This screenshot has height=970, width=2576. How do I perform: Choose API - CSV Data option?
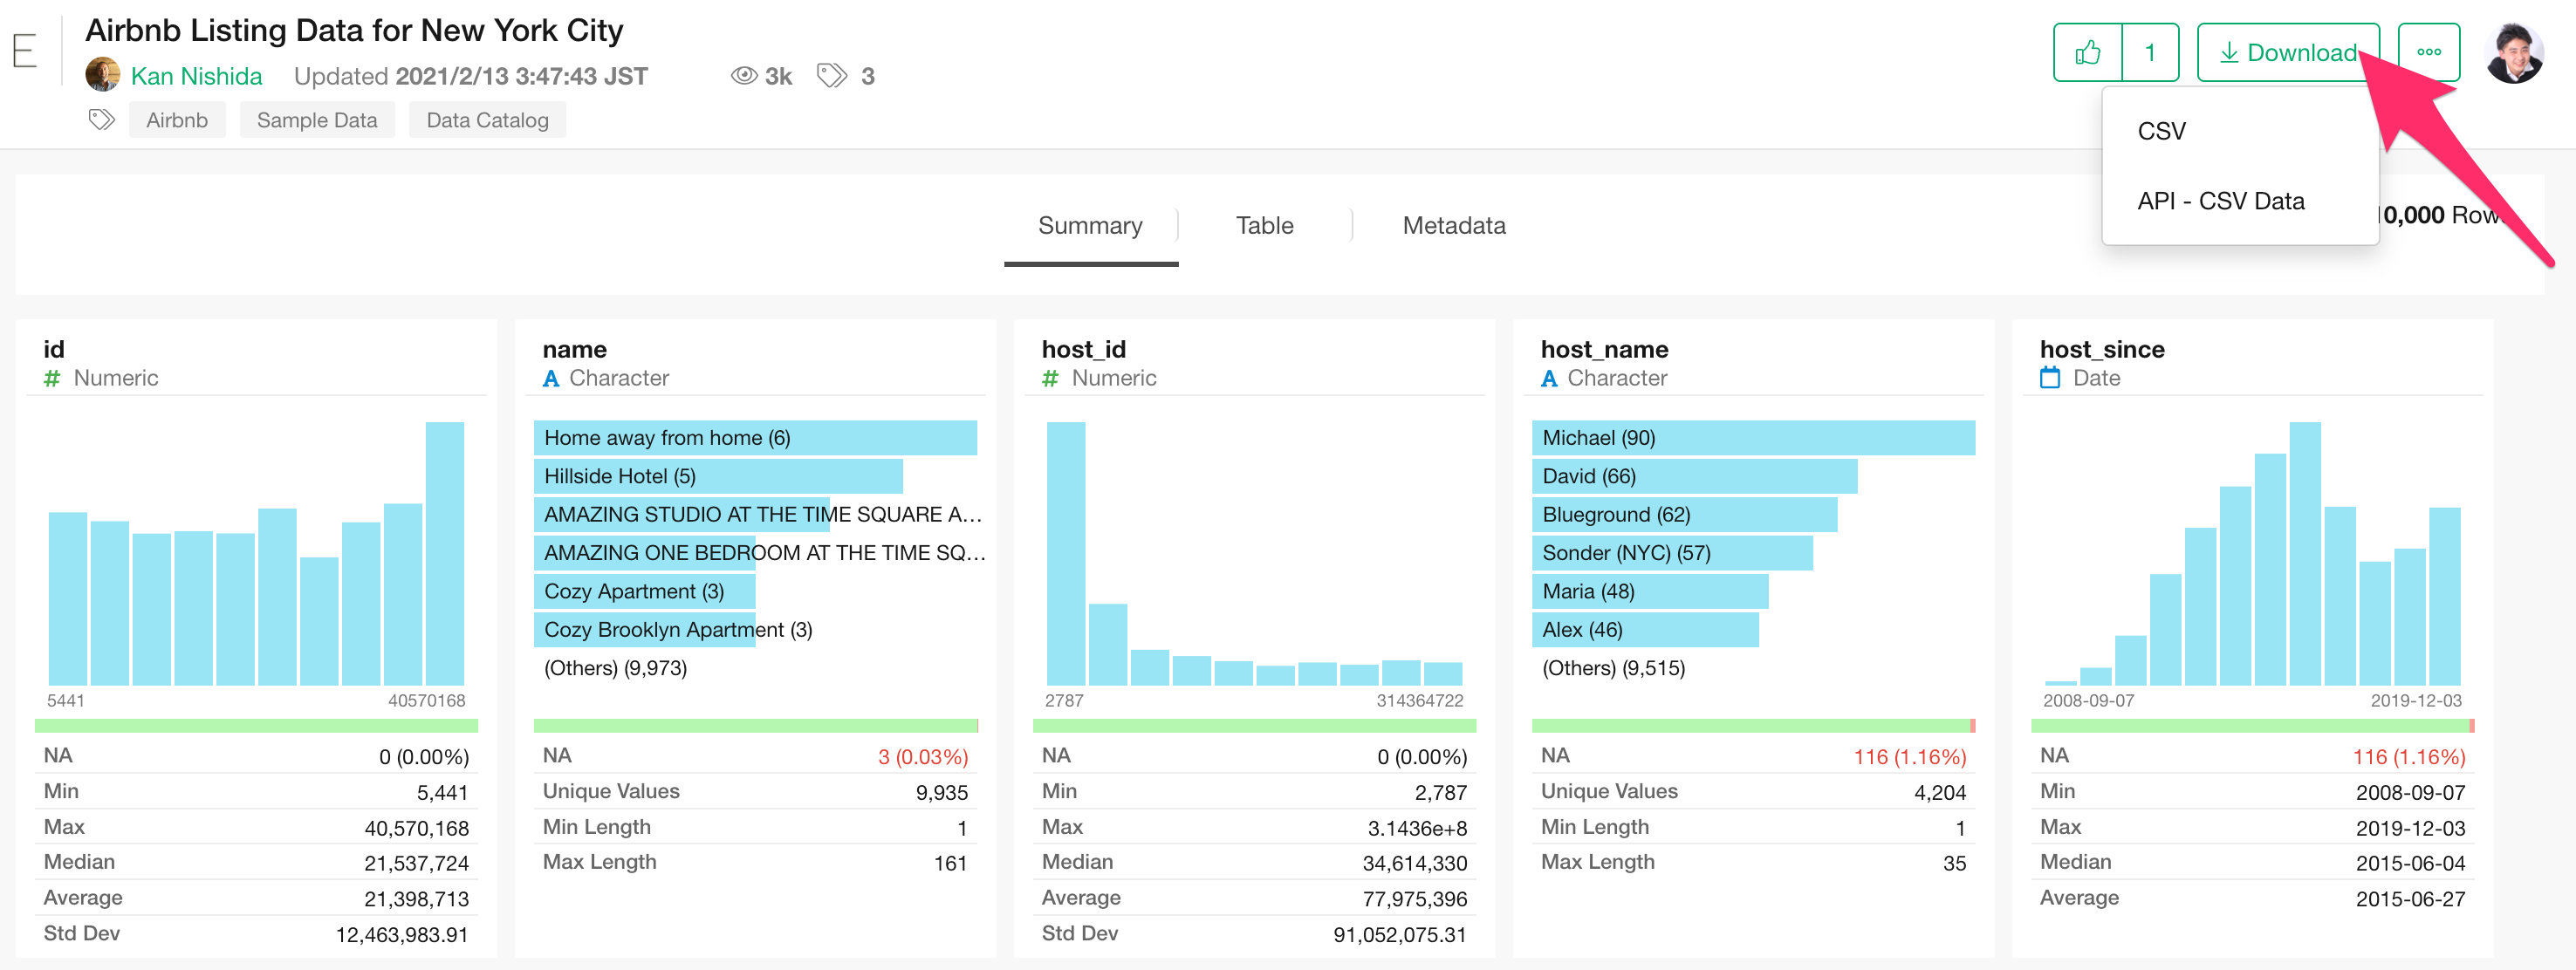2220,201
